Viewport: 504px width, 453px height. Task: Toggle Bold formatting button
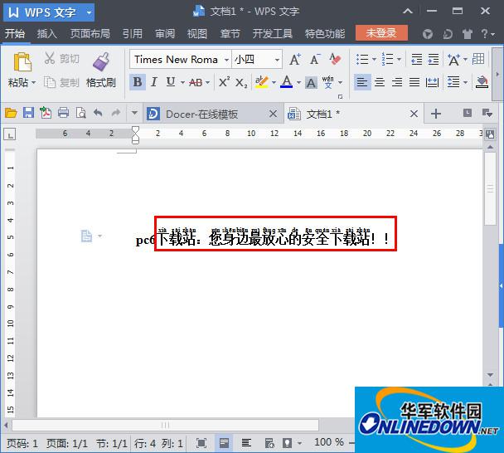pos(137,82)
